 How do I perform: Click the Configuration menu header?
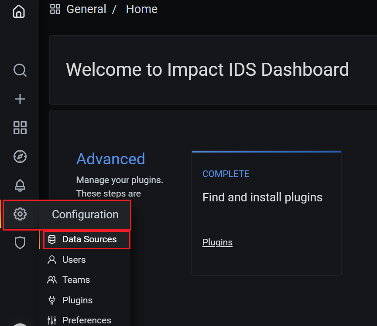[x=85, y=214]
